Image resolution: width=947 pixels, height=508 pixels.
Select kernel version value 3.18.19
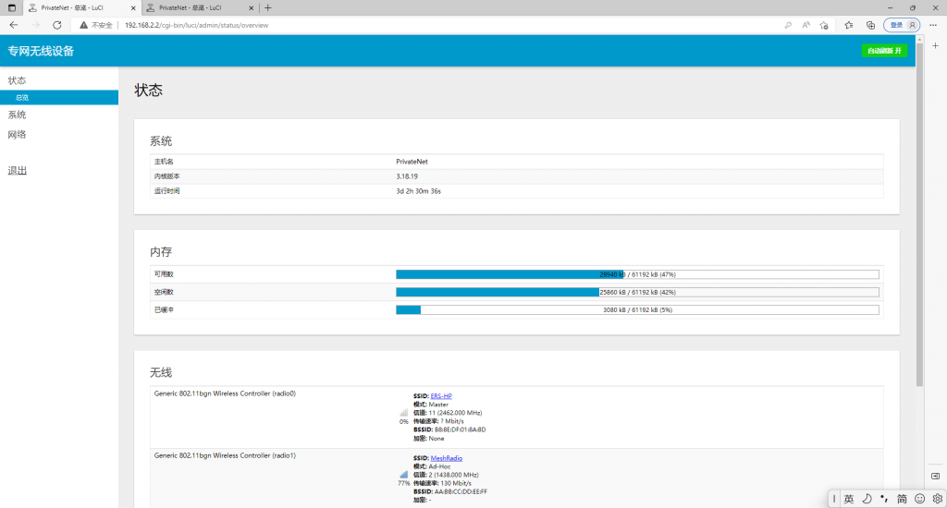pos(407,176)
